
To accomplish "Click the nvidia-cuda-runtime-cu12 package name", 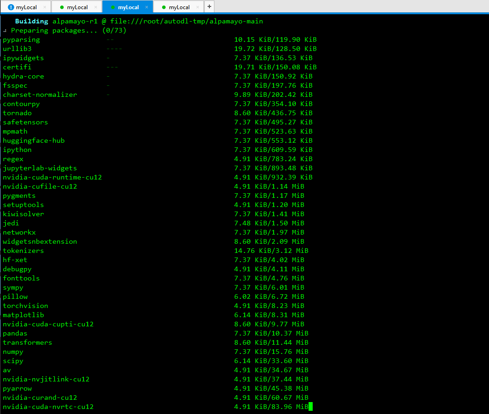I will (x=52, y=177).
